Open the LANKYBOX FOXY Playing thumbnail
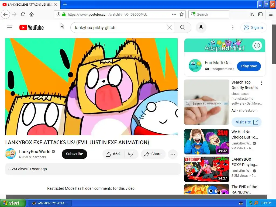The height and width of the screenshot is (207, 276). coord(207,169)
